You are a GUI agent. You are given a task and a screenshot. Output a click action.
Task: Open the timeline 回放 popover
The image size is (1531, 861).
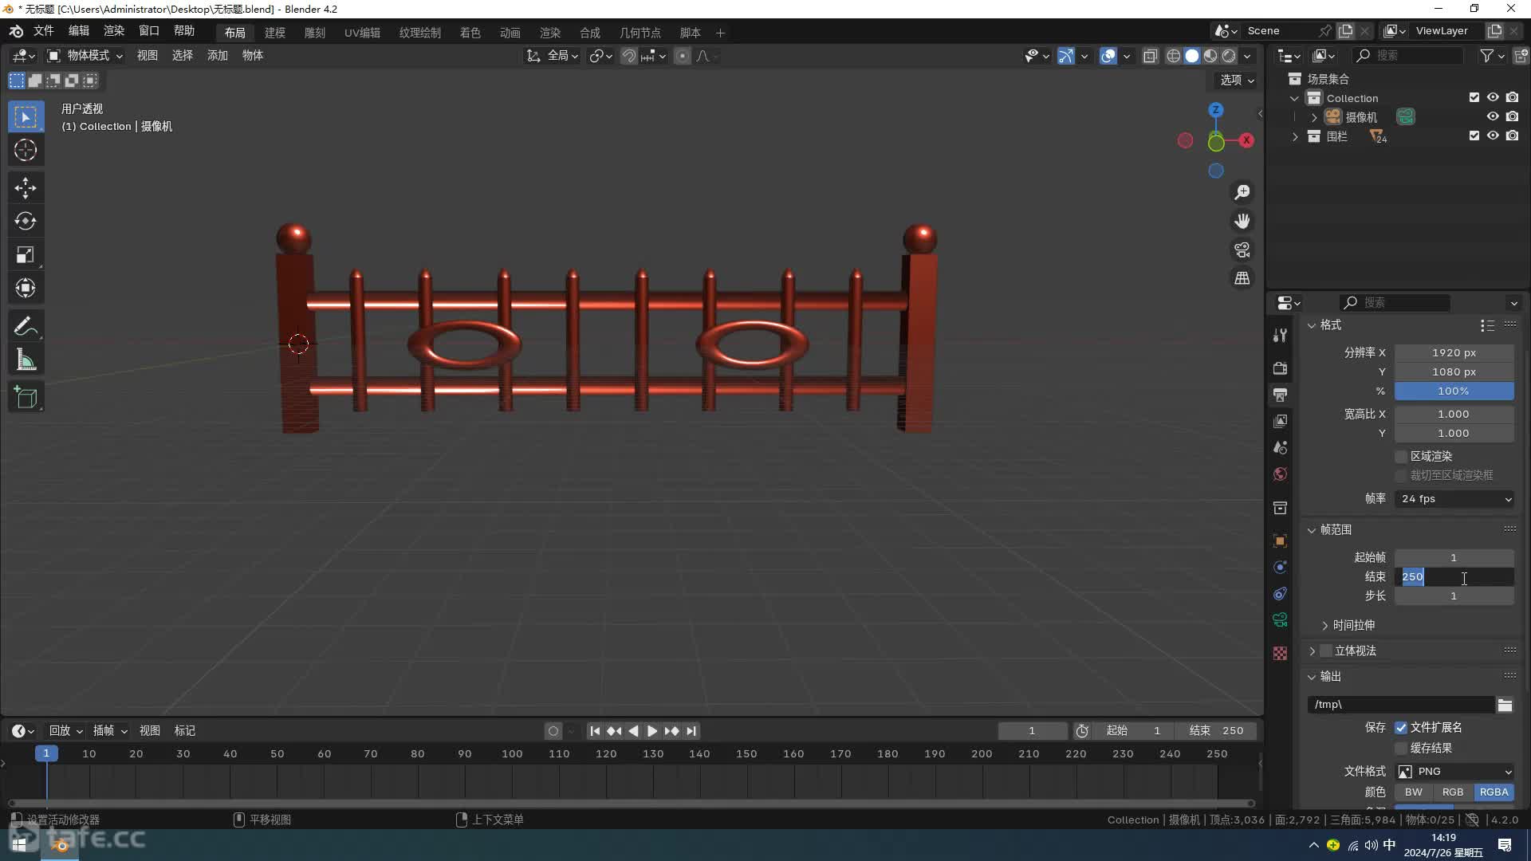tap(65, 731)
